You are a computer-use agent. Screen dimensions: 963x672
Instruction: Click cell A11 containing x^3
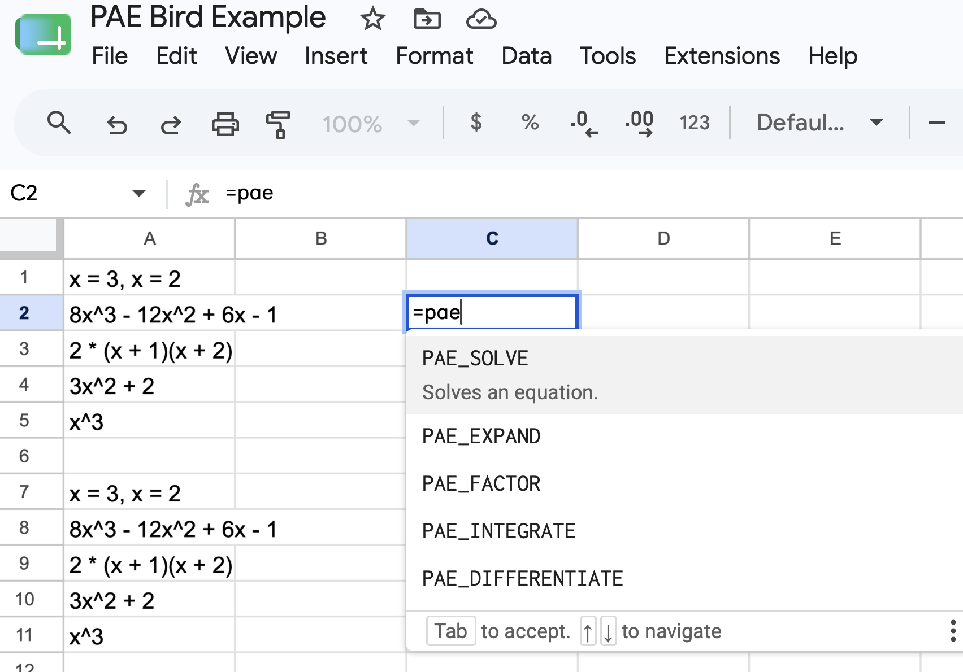149,635
